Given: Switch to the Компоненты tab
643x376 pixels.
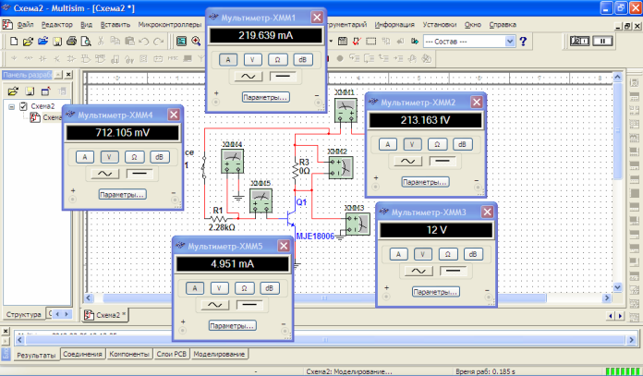Looking at the screenshot, I should (x=129, y=354).
